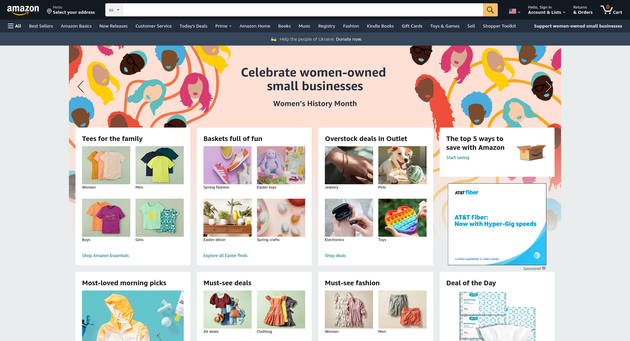Image resolution: width=630 pixels, height=341 pixels.
Task: Expand the Account & Lists menu
Action: point(546,10)
